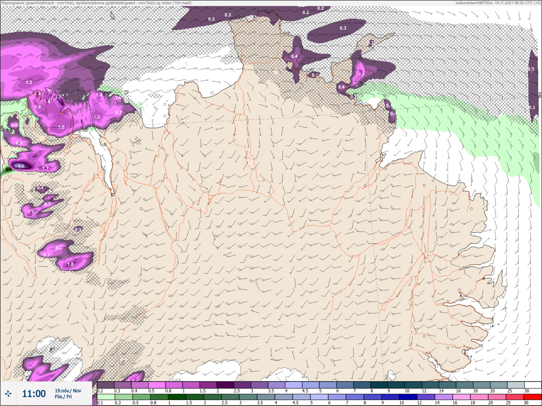Screen dimensions: 542x406
Task: Click the 'Veðurstofan/HM750m' model run timestamp
Action: click(498, 3)
